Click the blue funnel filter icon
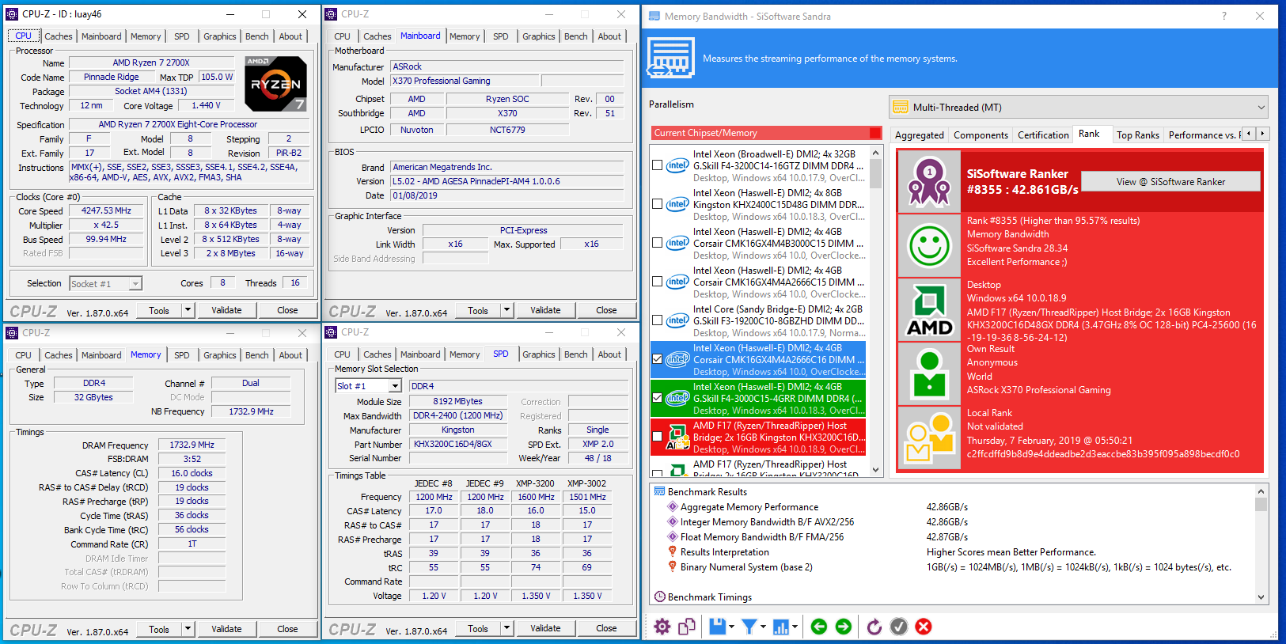Viewport: 1286px width, 644px height. [x=749, y=627]
